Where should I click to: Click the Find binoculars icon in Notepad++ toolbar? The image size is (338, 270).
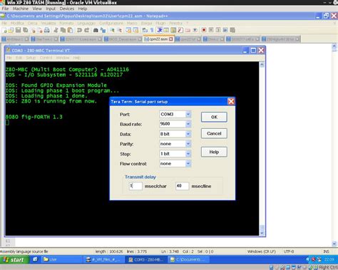pyautogui.click(x=96, y=30)
